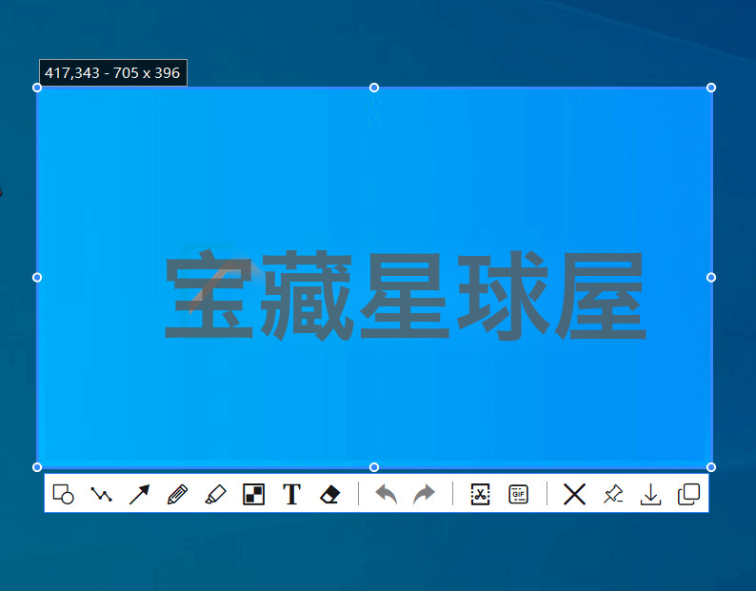The image size is (756, 591).
Task: Click the bottom-right selection handle
Action: pyautogui.click(x=711, y=467)
